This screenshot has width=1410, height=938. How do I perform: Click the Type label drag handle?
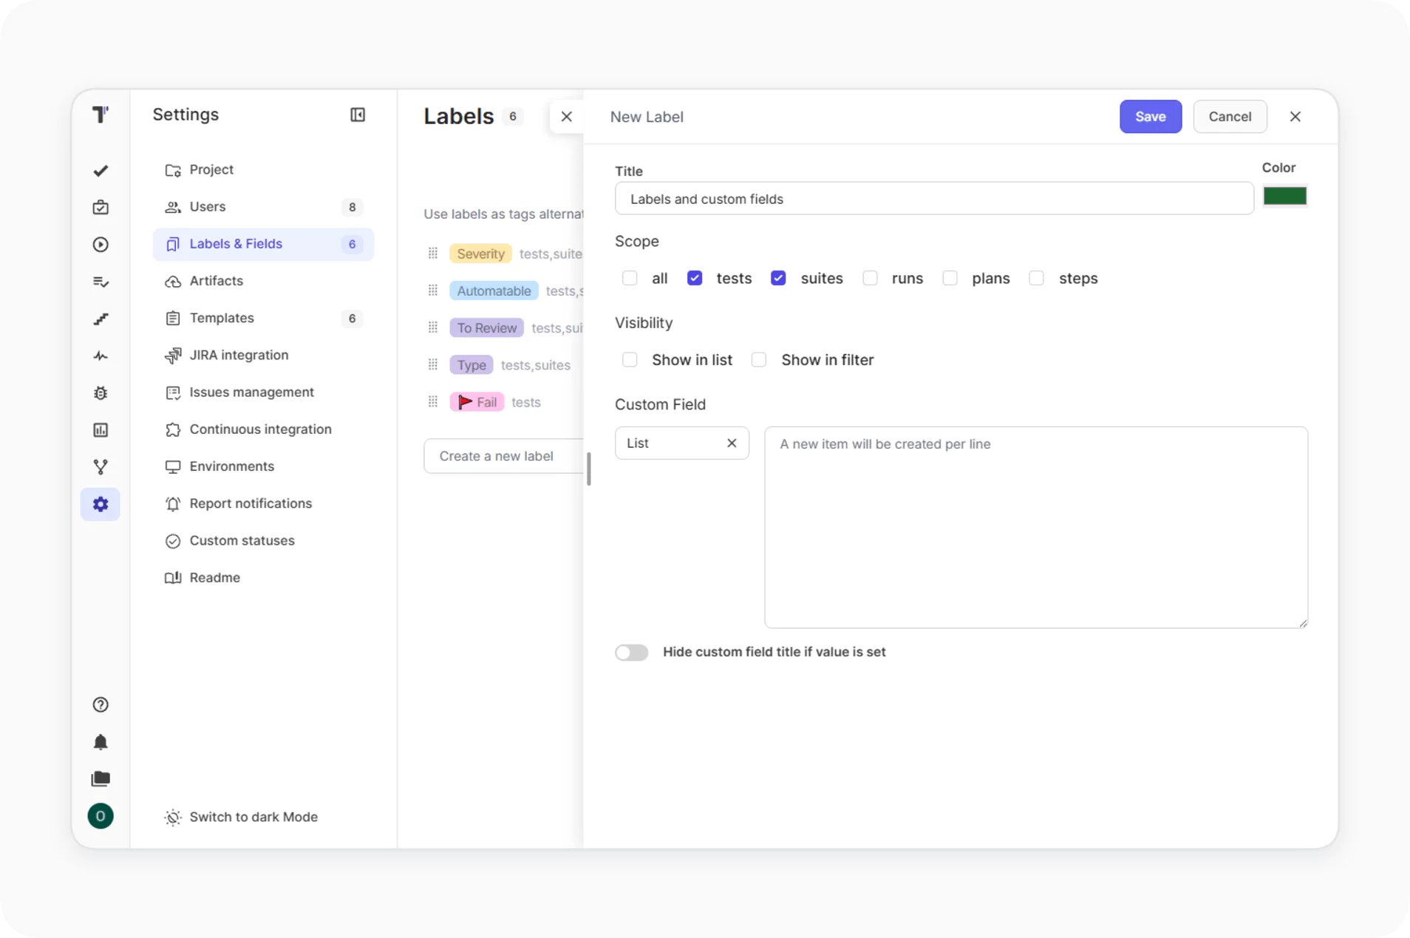[433, 364]
